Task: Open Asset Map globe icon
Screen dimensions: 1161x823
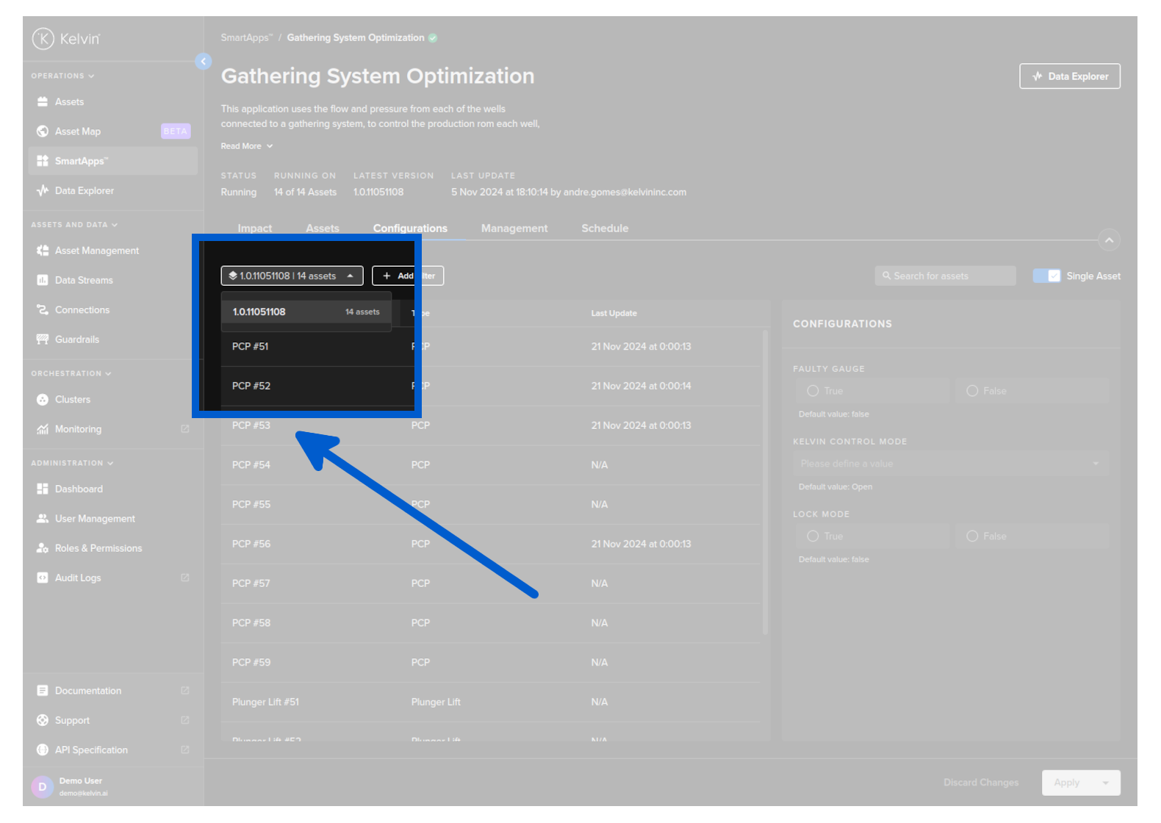Action: 43,132
